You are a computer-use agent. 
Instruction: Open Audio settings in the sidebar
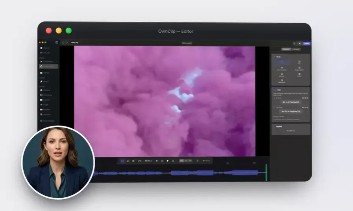[44, 105]
